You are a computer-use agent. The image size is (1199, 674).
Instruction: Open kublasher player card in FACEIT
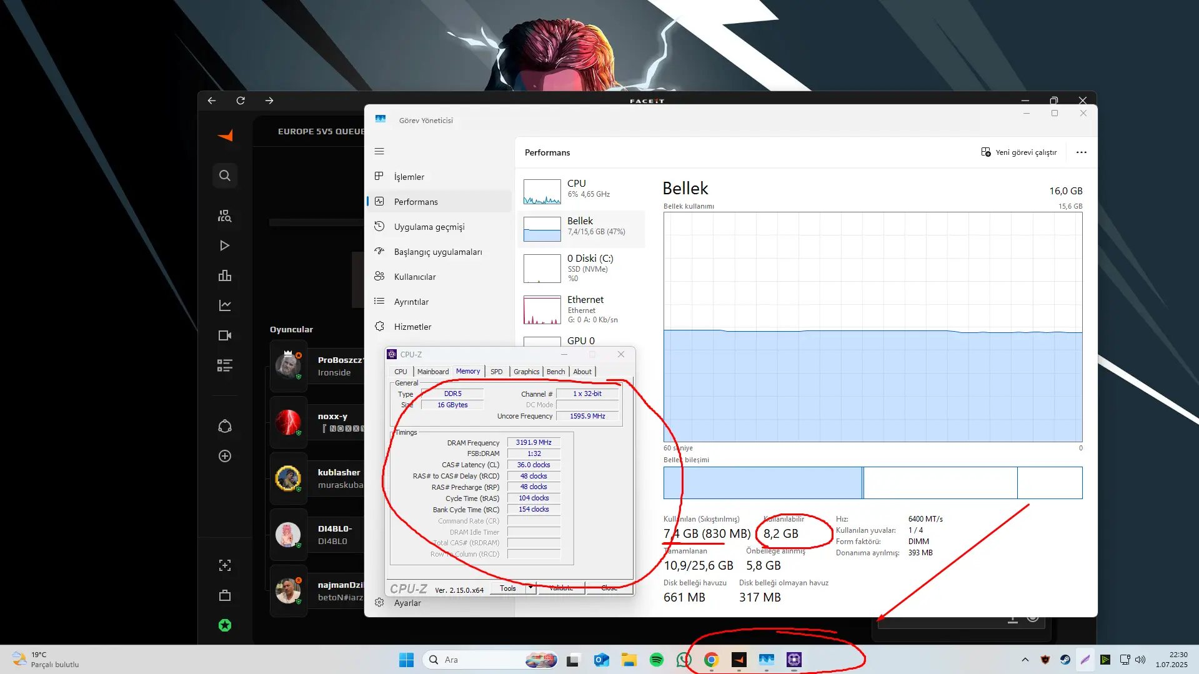click(x=317, y=478)
